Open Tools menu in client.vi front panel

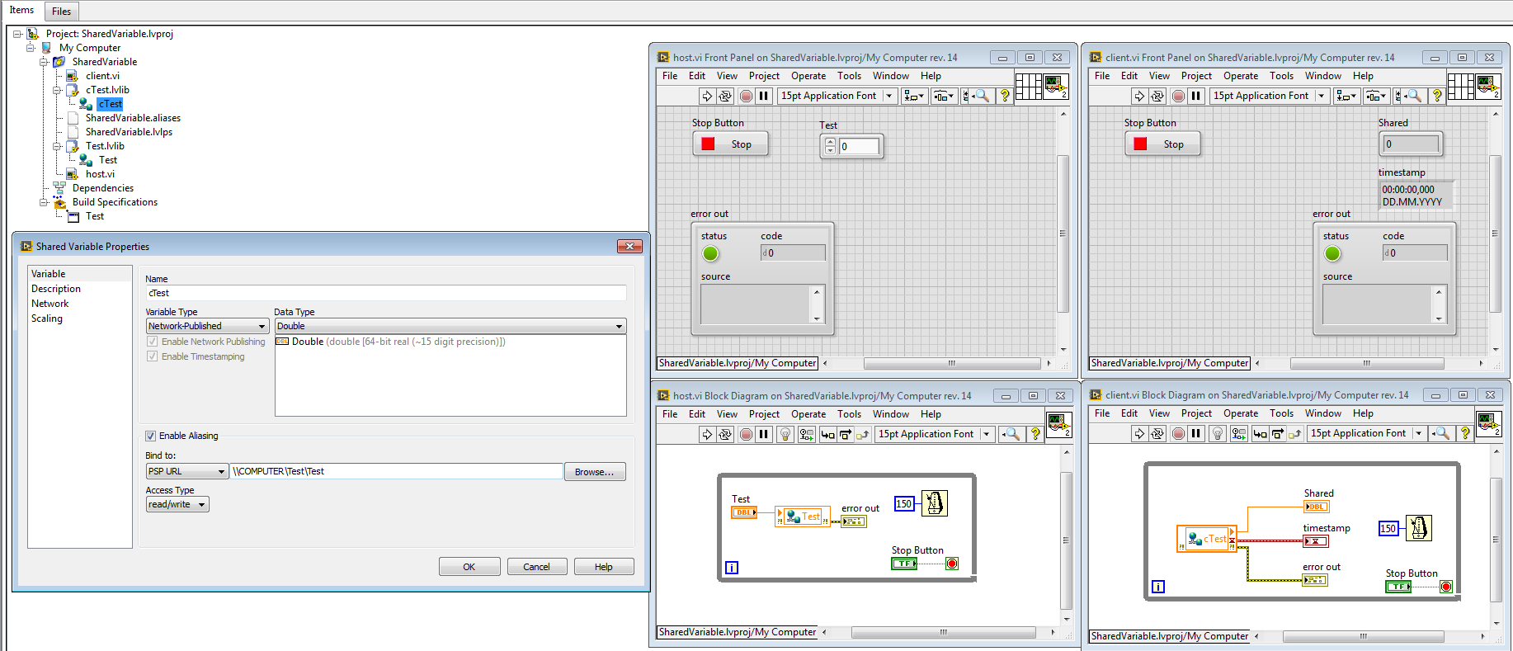1281,76
